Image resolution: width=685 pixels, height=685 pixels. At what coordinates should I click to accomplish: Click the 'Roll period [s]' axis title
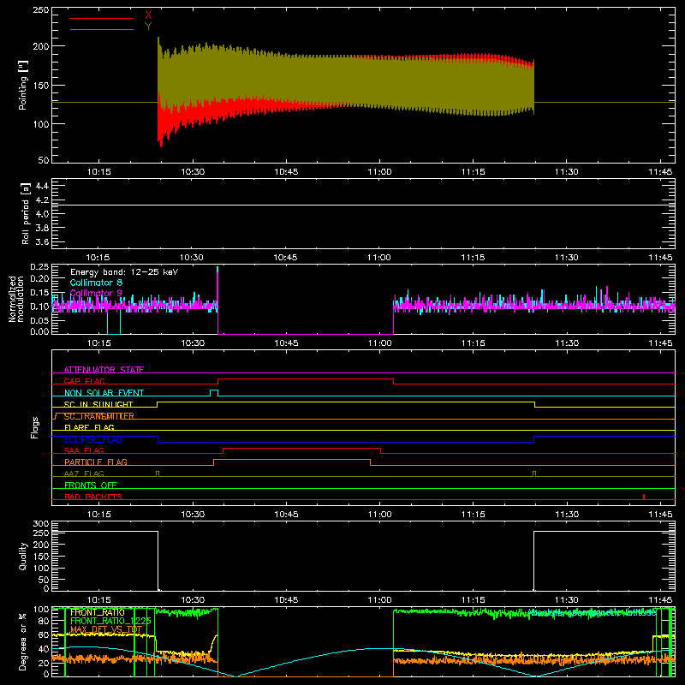[26, 213]
